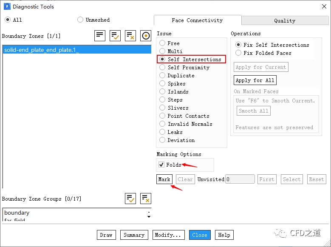The height and width of the screenshot is (247, 331).
Task: Click the Fluent app icon in title bar
Action: point(7,6)
